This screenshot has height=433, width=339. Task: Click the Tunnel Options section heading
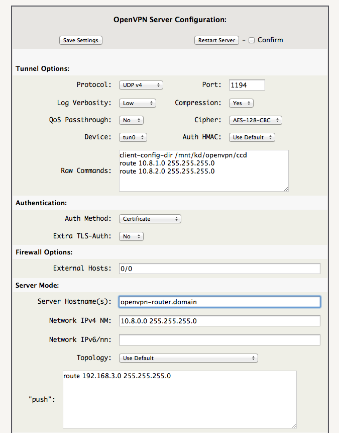[43, 68]
